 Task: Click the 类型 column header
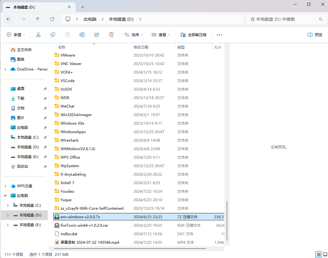(x=181, y=47)
